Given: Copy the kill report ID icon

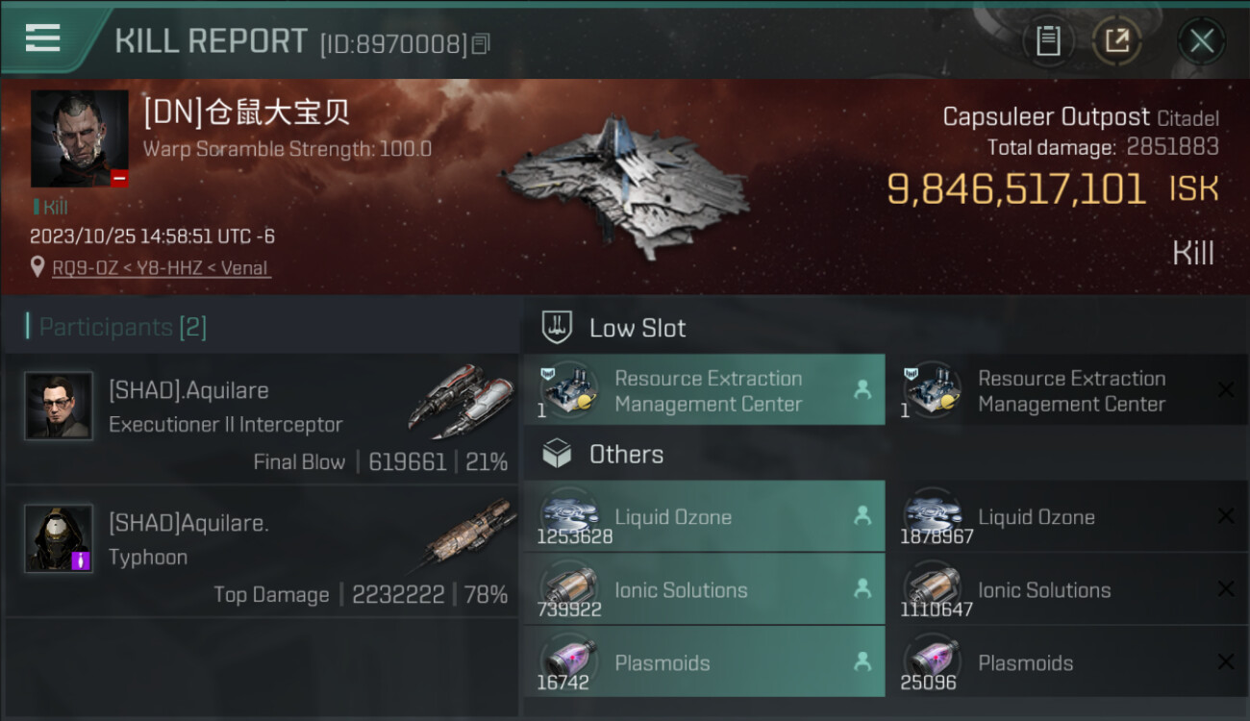Looking at the screenshot, I should pyautogui.click(x=482, y=44).
